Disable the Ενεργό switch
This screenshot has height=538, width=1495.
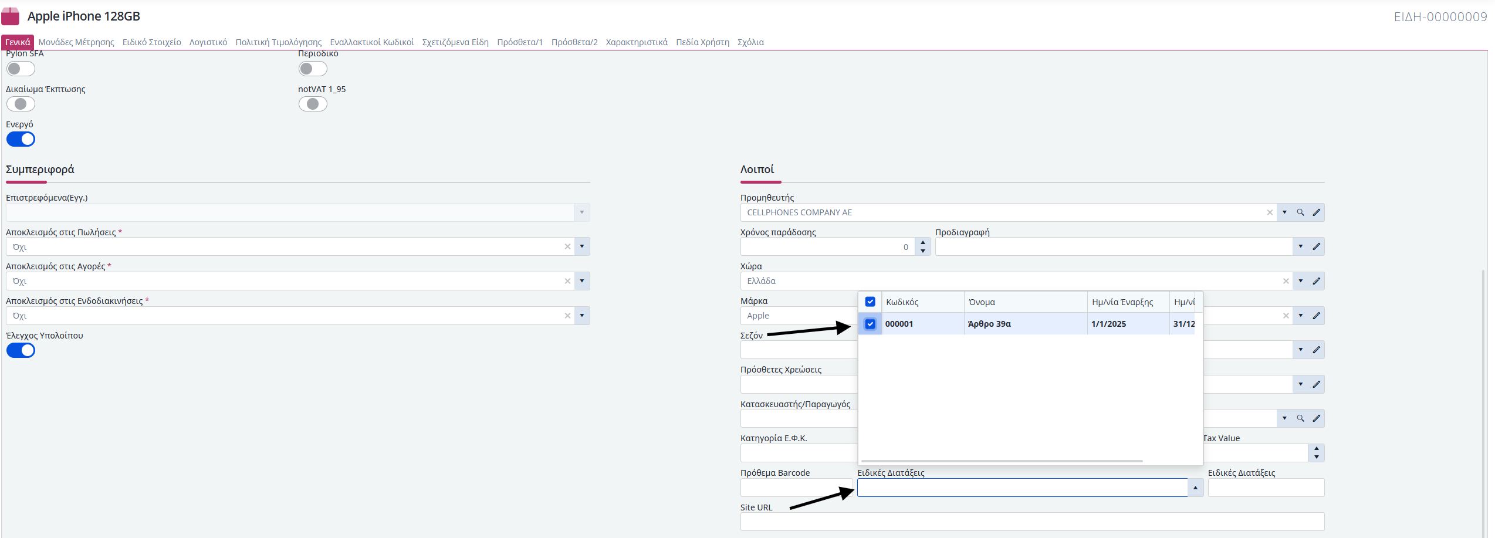tap(21, 139)
